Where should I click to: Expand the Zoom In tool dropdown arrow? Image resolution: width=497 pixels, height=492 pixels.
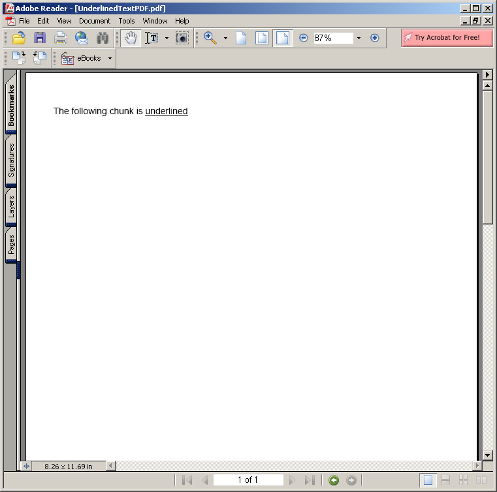[x=225, y=38]
